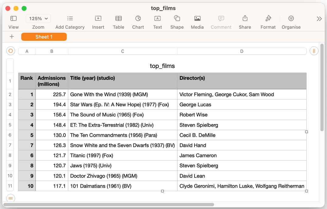The height and width of the screenshot is (209, 327).
Task: Click the horizontal scrollbar
Action: pyautogui.click(x=109, y=205)
